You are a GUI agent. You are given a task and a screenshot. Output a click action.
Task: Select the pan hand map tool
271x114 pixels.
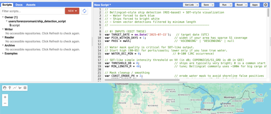tap(5, 88)
